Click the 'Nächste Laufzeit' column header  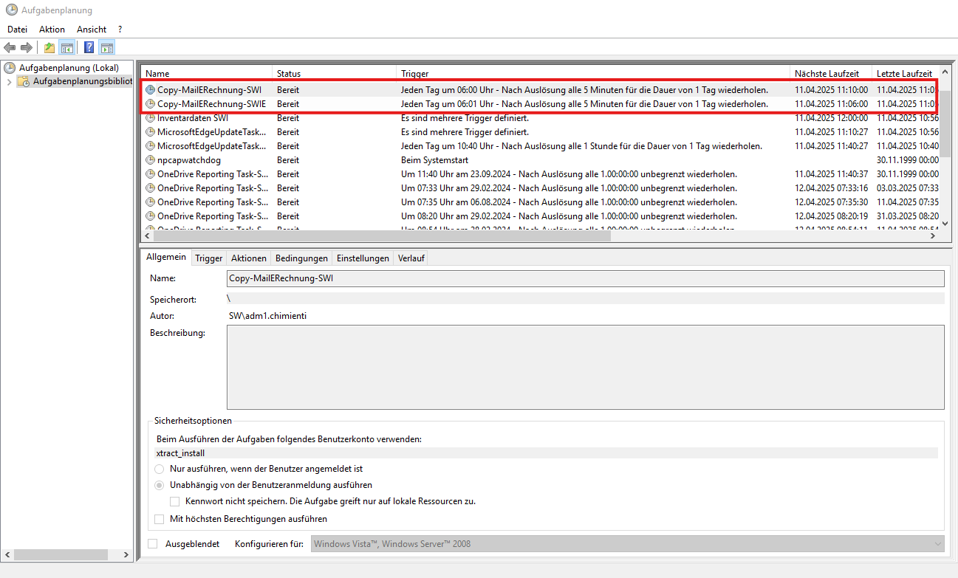(x=826, y=74)
